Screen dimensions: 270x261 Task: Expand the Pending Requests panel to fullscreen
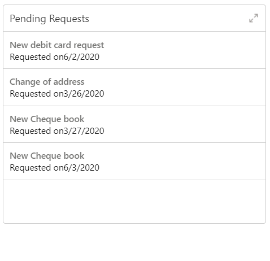tap(254, 18)
